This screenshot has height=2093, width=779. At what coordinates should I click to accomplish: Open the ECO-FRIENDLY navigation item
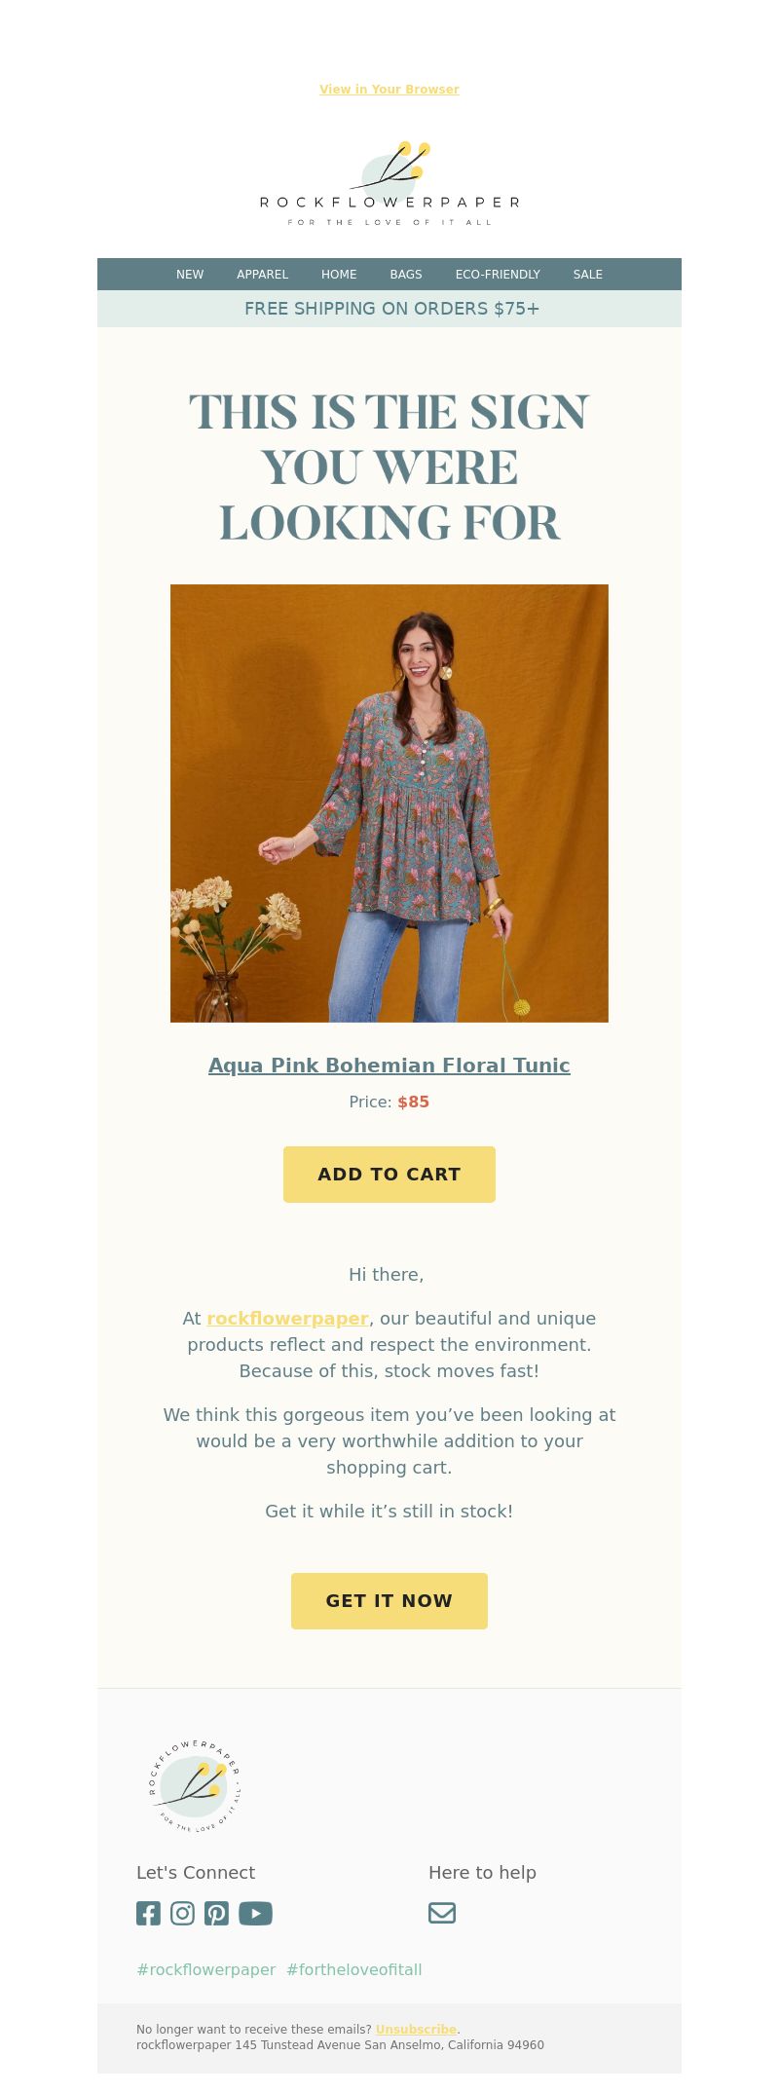pyautogui.click(x=498, y=275)
